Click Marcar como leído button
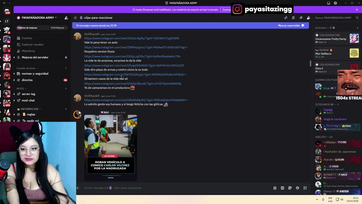Image resolution: width=362 pixels, height=204 pixels. click(x=291, y=25)
